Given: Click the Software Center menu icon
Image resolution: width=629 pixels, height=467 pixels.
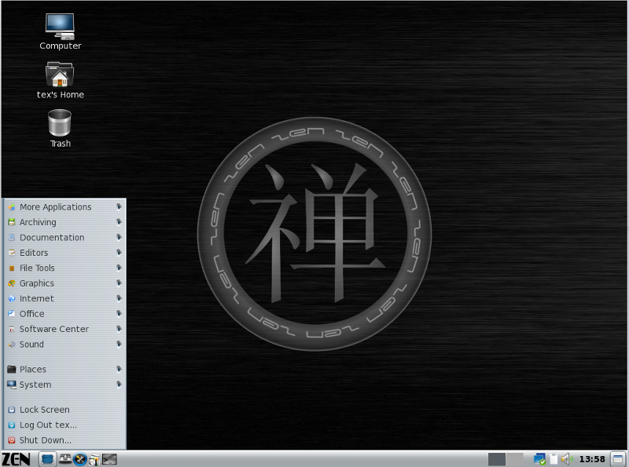Looking at the screenshot, I should pos(12,329).
